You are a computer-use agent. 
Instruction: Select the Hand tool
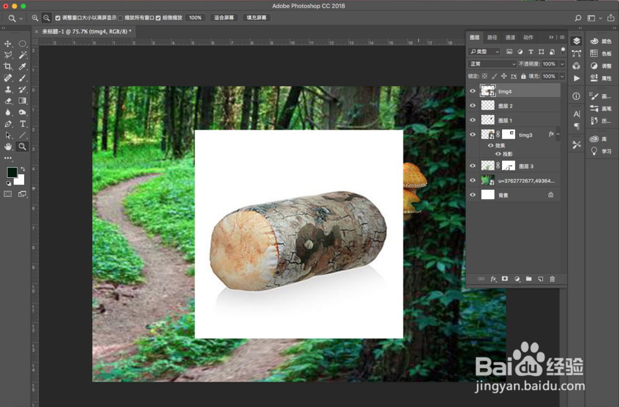pyautogui.click(x=7, y=147)
